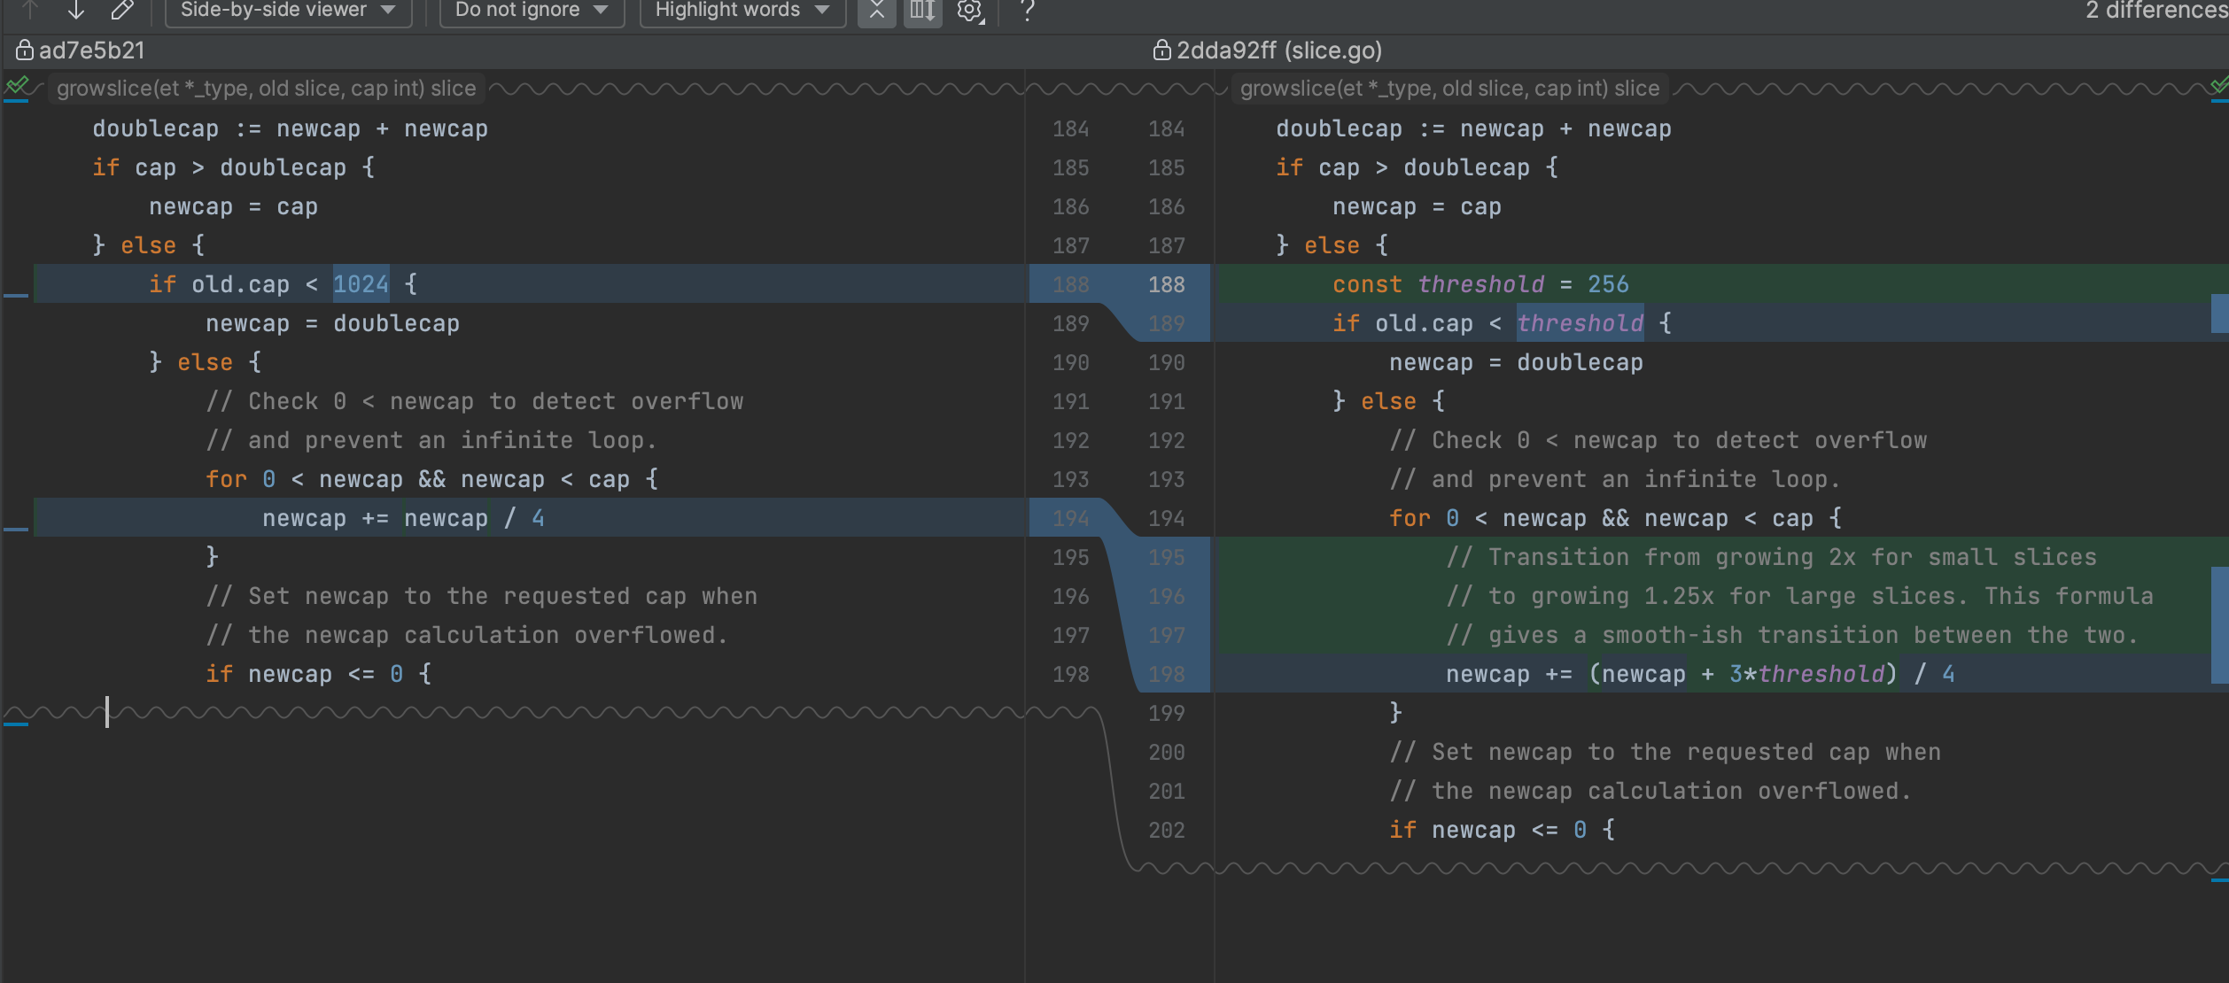Click left 'doublecap := newcap + newcap' line
The width and height of the screenshot is (2229, 983).
290,128
